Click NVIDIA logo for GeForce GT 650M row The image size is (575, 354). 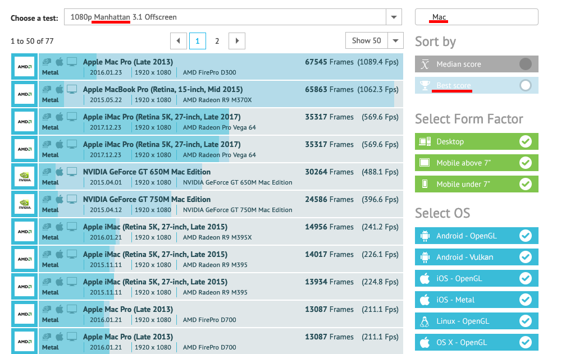[24, 177]
